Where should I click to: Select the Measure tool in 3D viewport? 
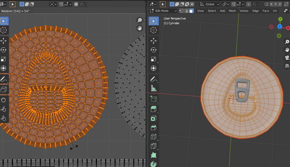(x=154, y=88)
